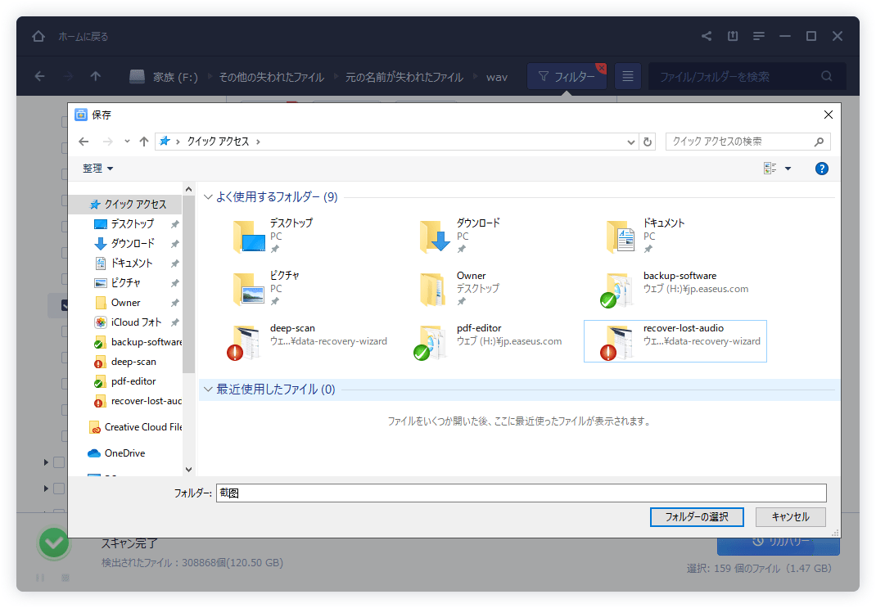Image resolution: width=876 pixels, height=608 pixels.
Task: Click その他の失われたファイル breadcrumb
Action: [x=272, y=77]
